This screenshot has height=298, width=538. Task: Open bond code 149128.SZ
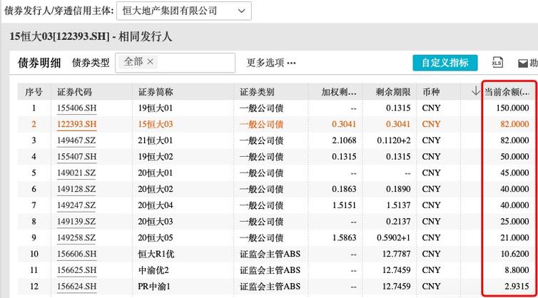[x=76, y=189]
